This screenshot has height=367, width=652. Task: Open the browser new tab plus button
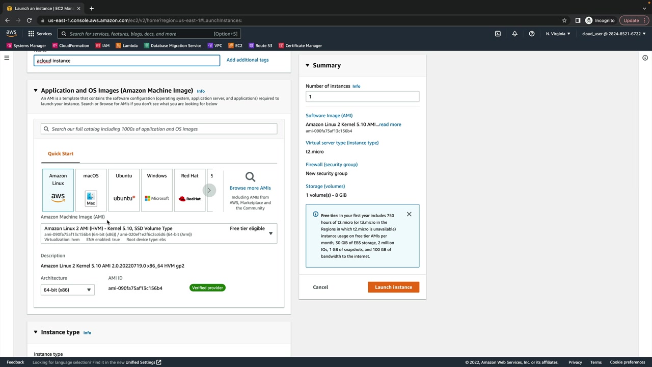tap(92, 8)
